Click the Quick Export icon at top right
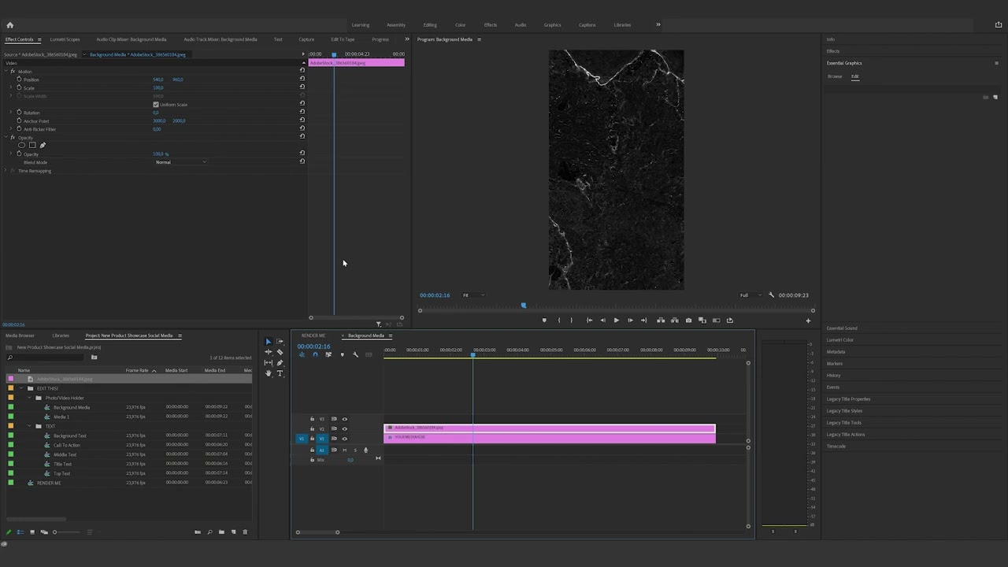The image size is (1008, 567). pos(999,25)
